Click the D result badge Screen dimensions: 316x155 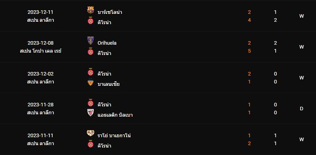(x=301, y=109)
